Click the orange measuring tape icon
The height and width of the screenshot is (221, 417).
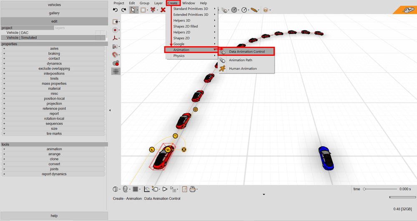(254, 10)
